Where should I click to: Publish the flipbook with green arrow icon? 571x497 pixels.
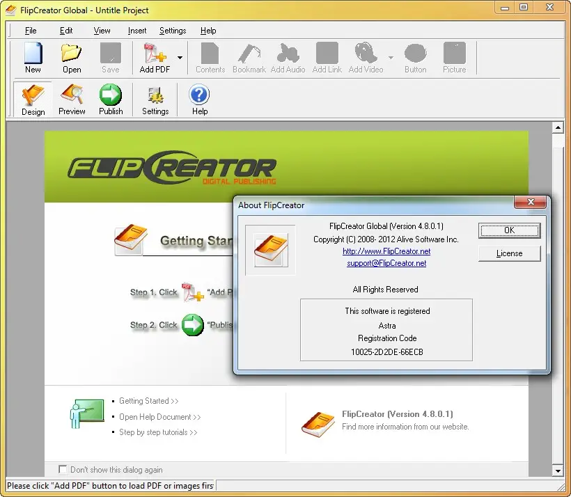[x=111, y=100]
